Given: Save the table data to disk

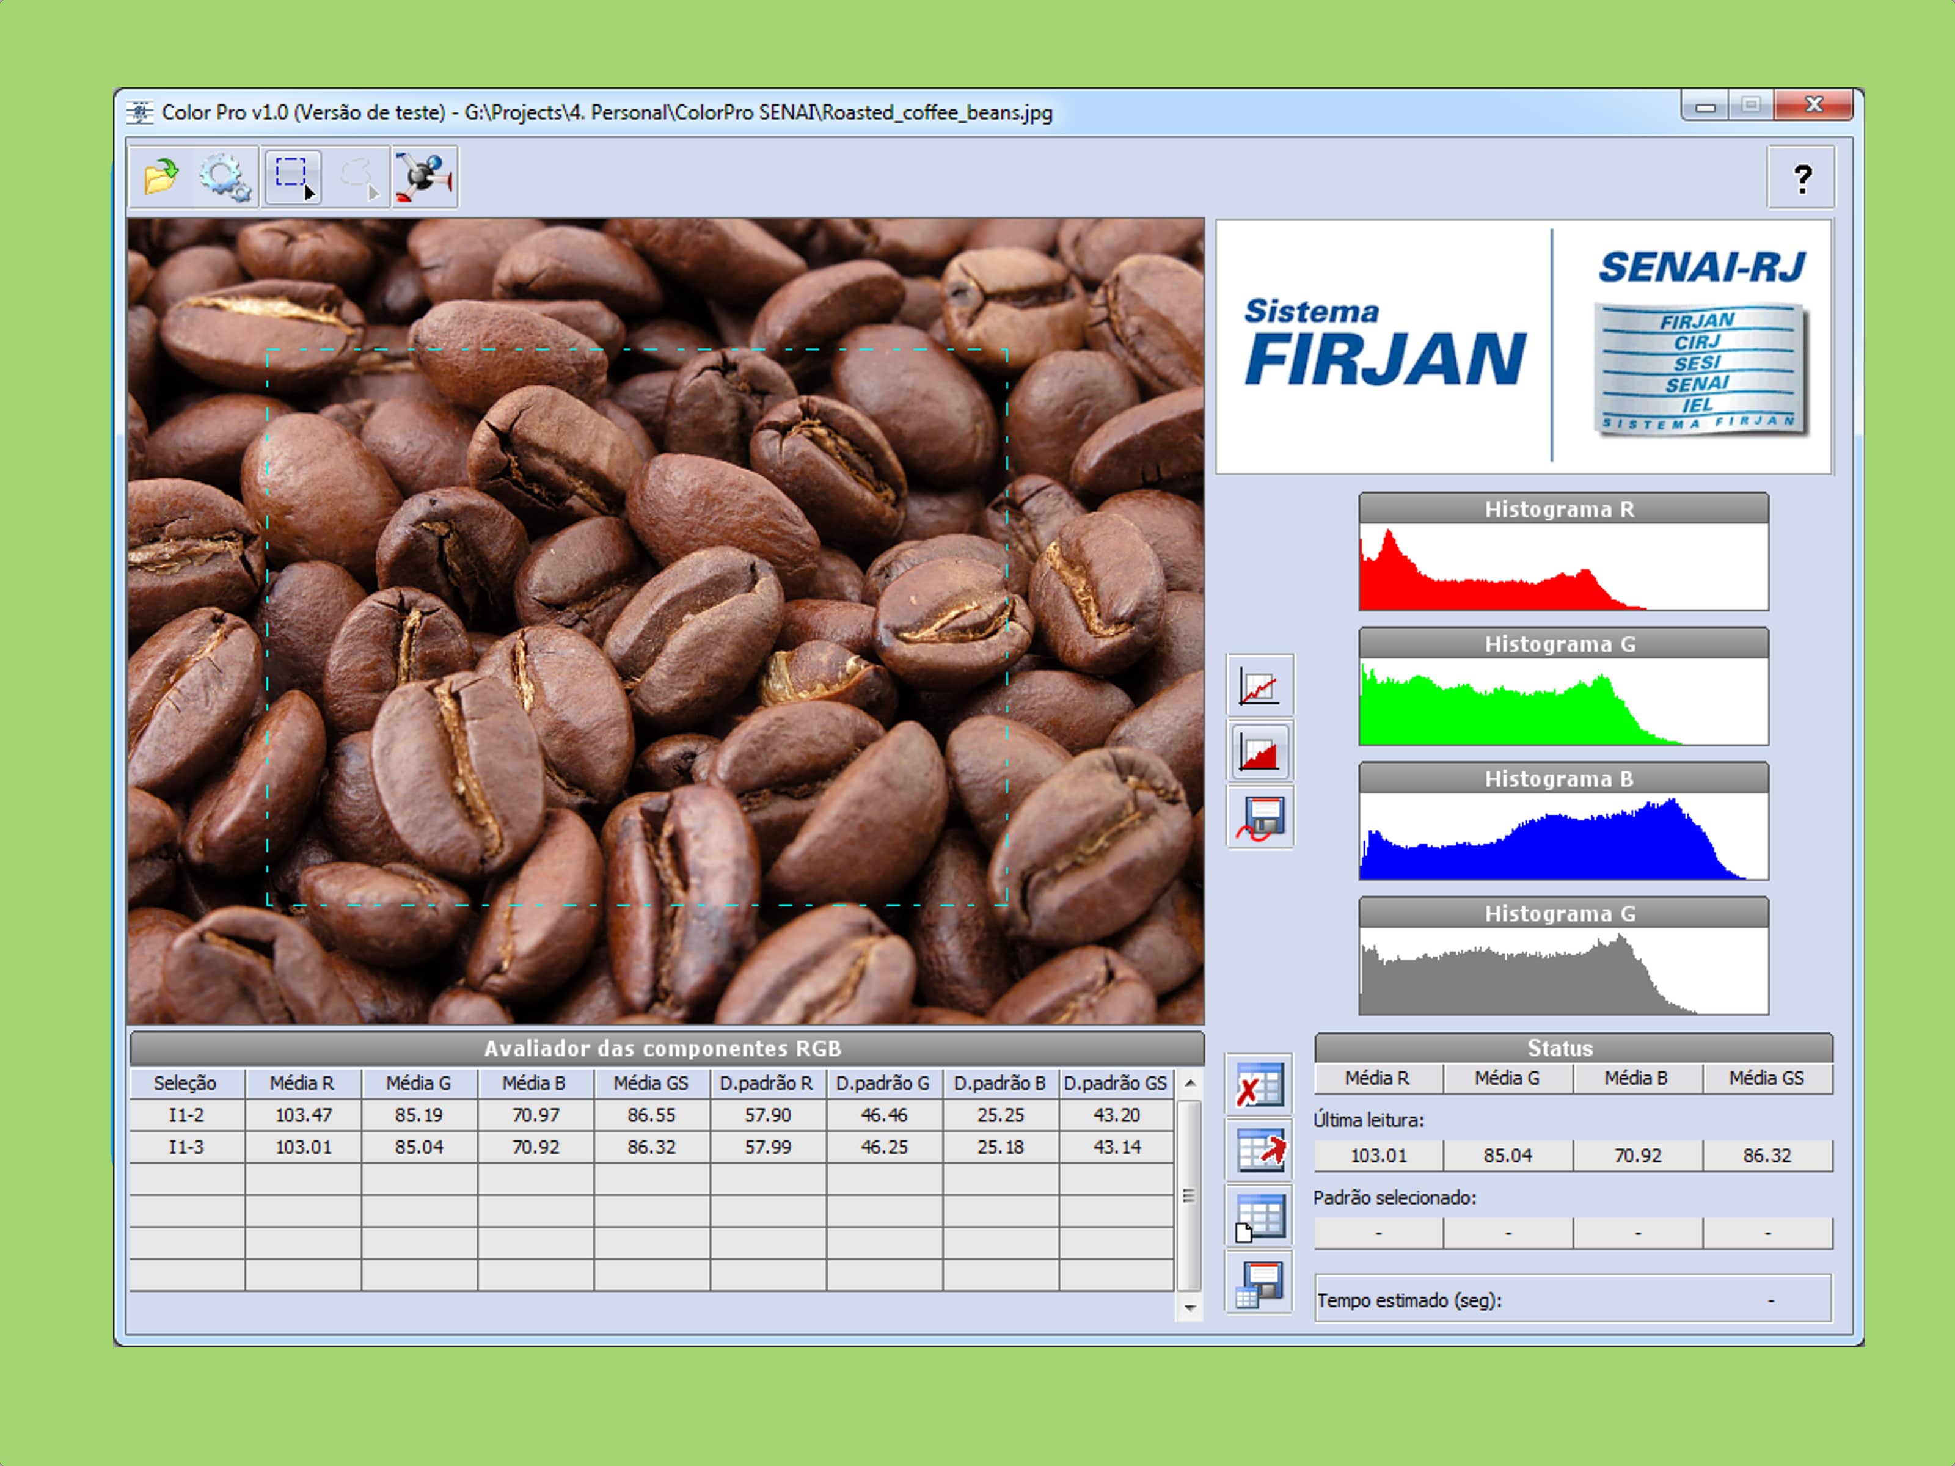Looking at the screenshot, I should [x=1259, y=1282].
